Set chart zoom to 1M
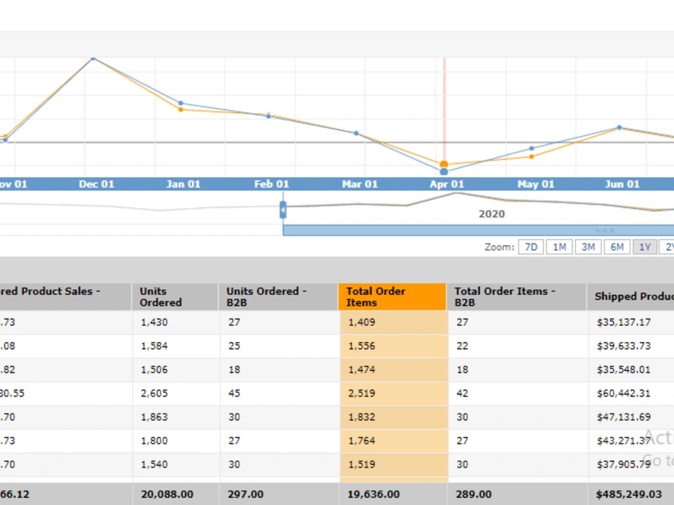 tap(559, 247)
